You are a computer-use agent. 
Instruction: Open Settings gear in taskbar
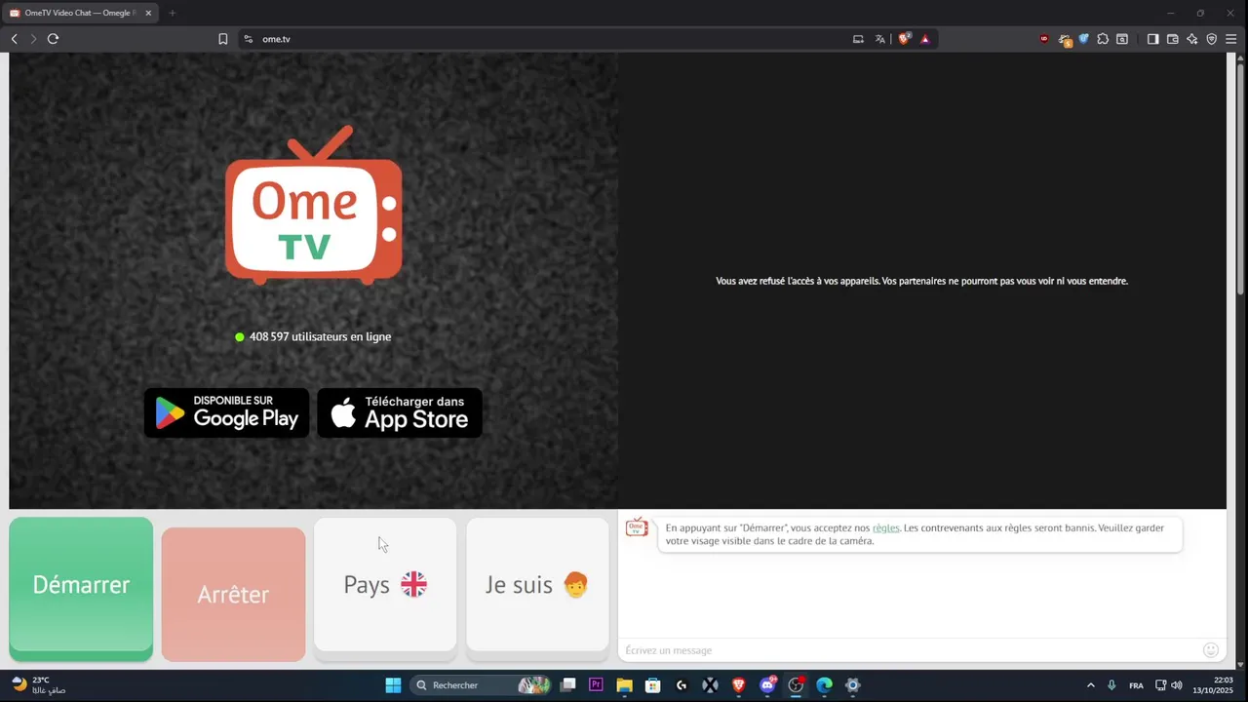[852, 685]
